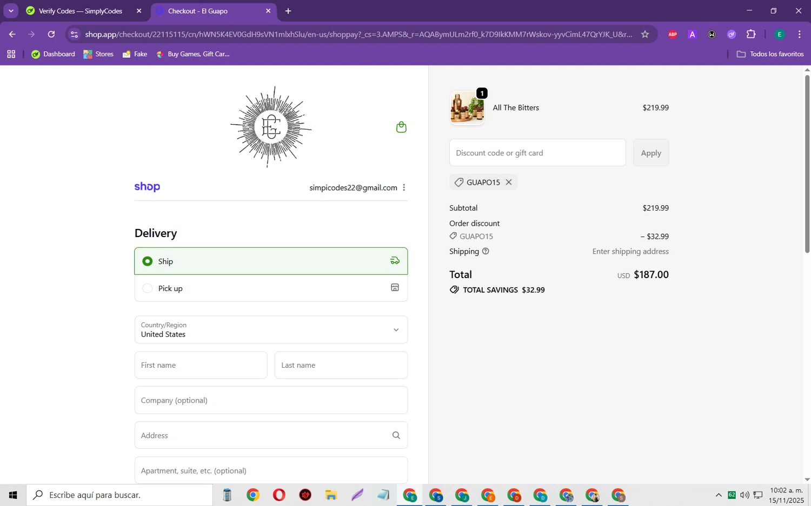Click the Apply discount button
Viewport: 811px width, 506px height.
pyautogui.click(x=651, y=153)
